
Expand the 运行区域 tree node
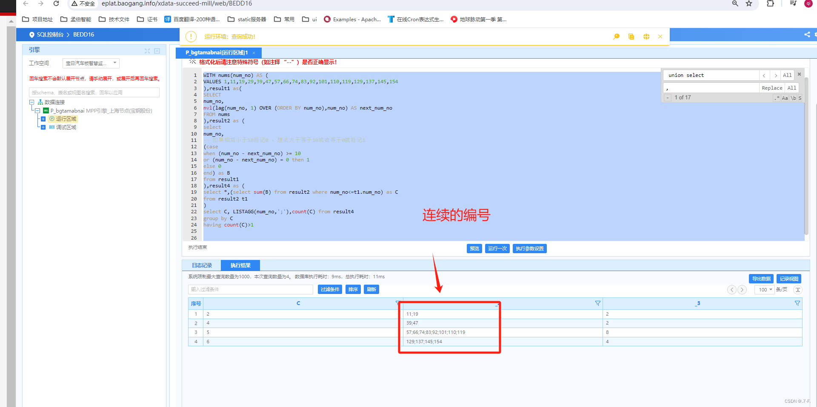pyautogui.click(x=43, y=119)
